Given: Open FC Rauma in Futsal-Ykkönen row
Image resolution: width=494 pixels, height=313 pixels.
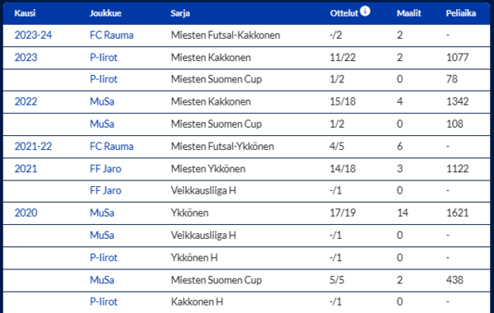Looking at the screenshot, I should coord(111,147).
